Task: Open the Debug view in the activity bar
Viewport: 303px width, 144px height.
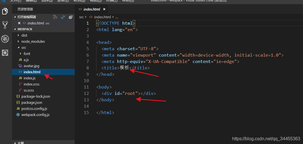Action: point(5,39)
